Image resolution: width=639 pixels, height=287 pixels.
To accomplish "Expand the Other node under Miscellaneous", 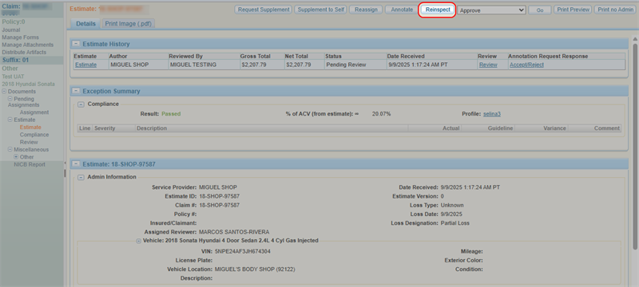I will point(16,157).
